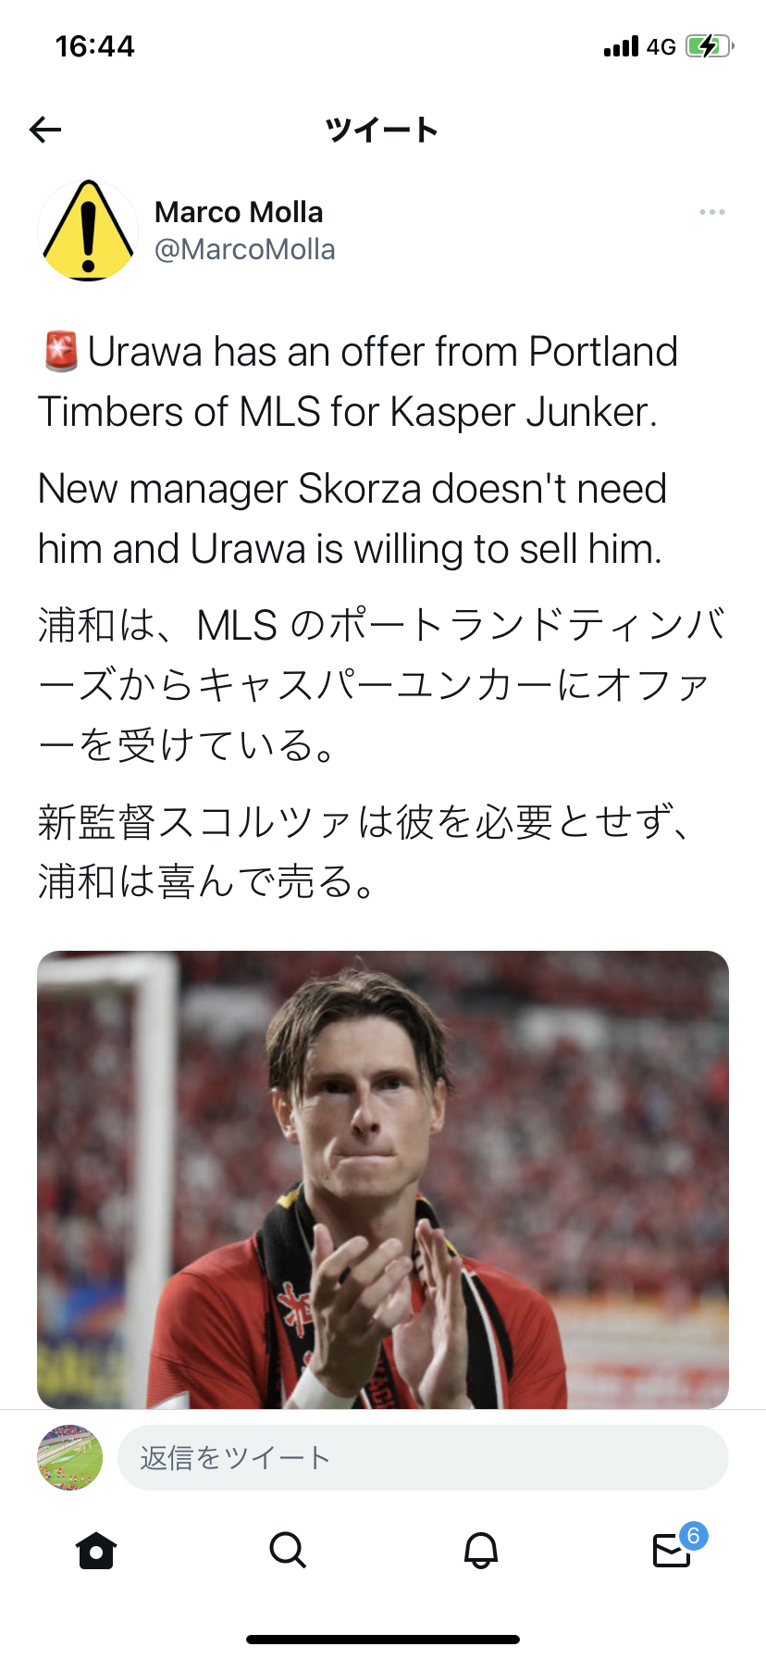Image resolution: width=766 pixels, height=1659 pixels.
Task: Tap your stadium profile avatar
Action: click(x=70, y=1457)
